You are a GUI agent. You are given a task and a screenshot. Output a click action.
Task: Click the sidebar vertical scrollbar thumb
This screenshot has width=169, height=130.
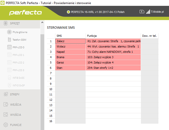42,82
